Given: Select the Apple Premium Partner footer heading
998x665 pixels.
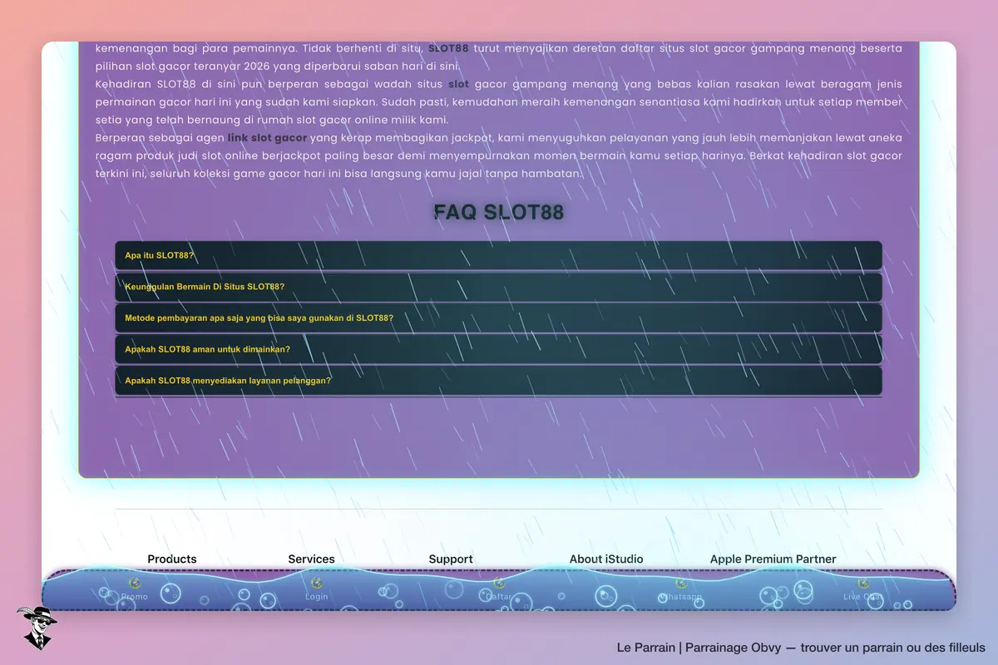Looking at the screenshot, I should click(x=773, y=559).
